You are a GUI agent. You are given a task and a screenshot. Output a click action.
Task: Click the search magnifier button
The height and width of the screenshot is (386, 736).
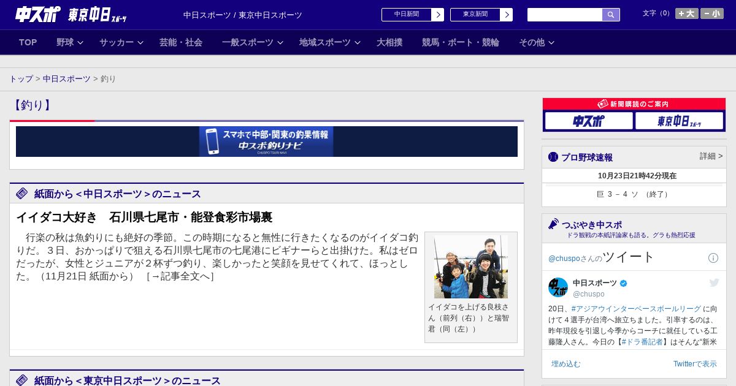click(x=611, y=15)
